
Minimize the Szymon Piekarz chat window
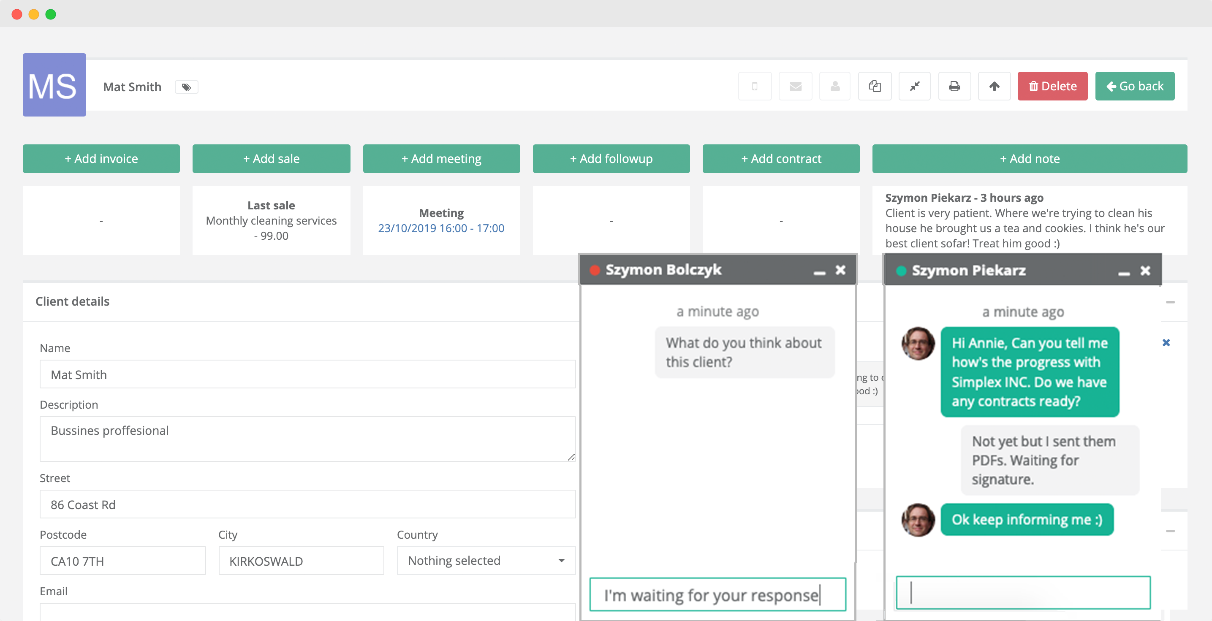coord(1124,273)
